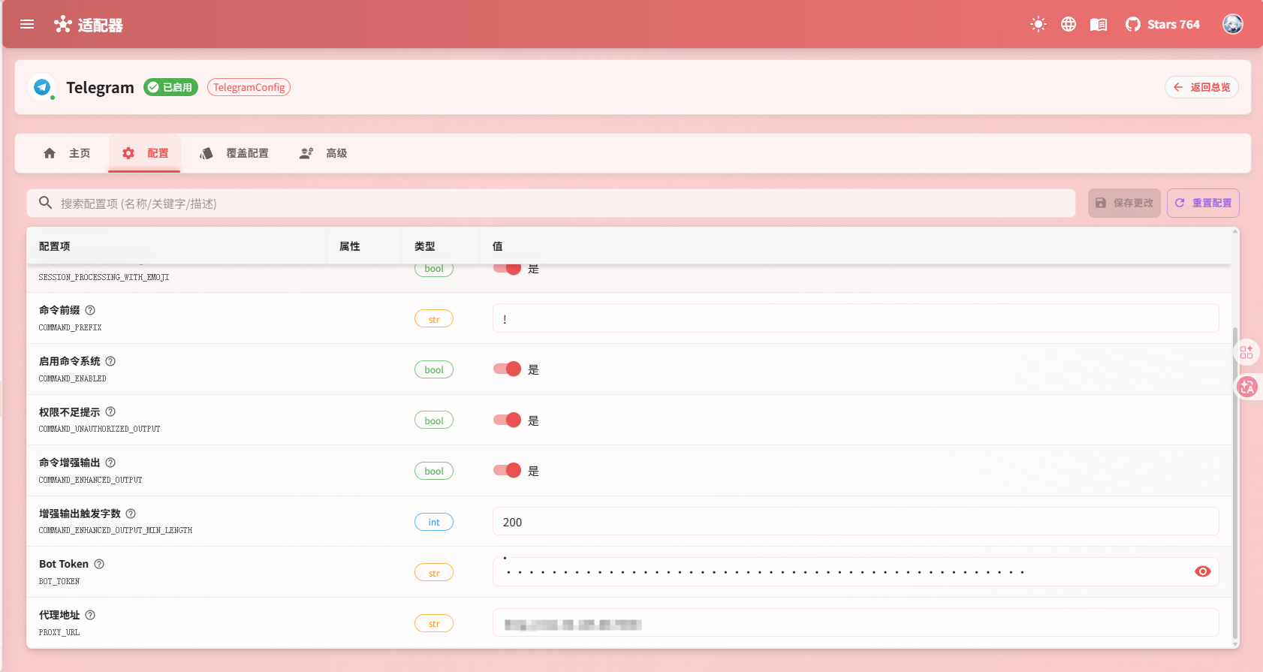Click the 命令前缀 value input field

[855, 318]
